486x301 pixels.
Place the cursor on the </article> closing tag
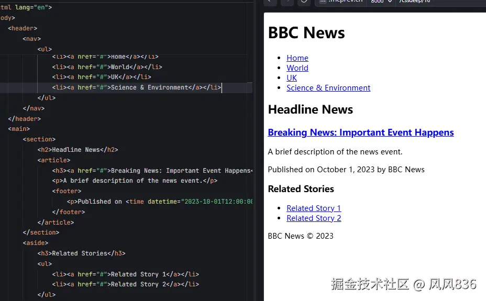point(56,222)
